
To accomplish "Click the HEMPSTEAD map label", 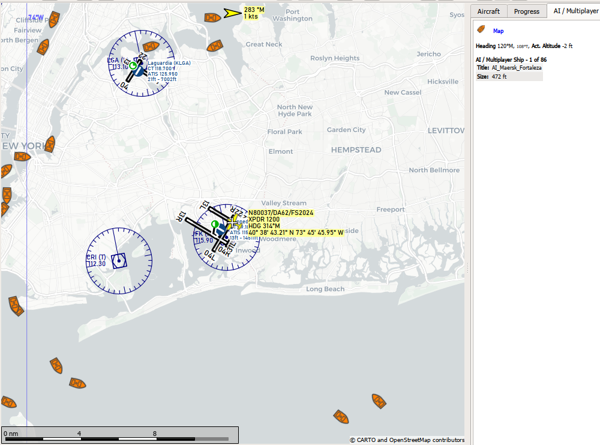I will pos(356,150).
